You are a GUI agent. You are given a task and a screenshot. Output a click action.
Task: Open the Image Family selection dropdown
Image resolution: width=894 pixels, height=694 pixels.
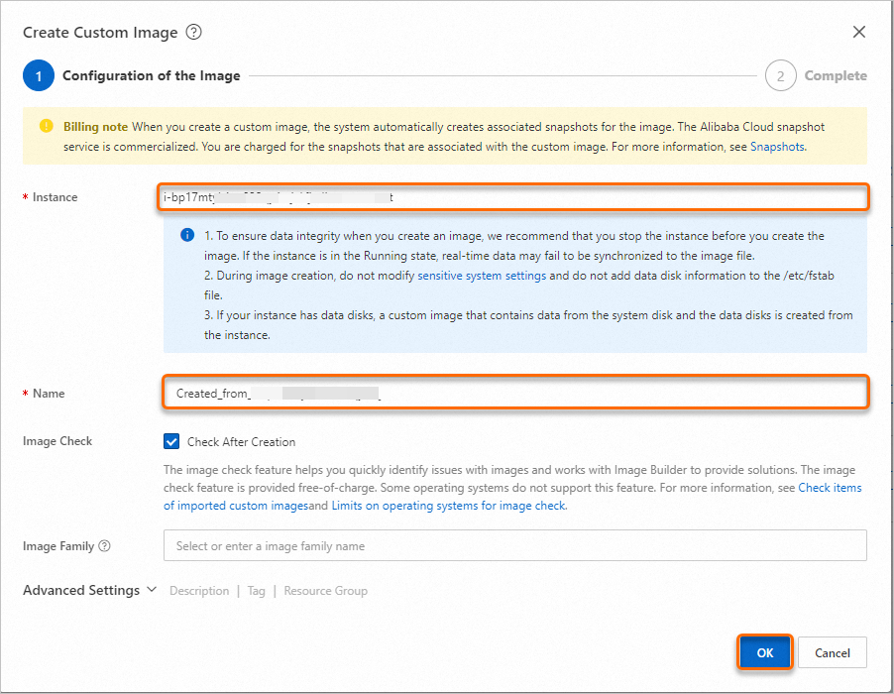point(514,545)
